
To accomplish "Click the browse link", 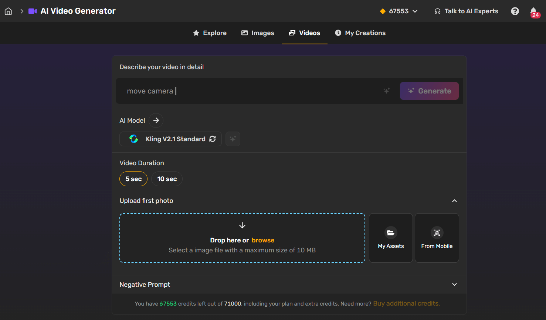I will (263, 240).
